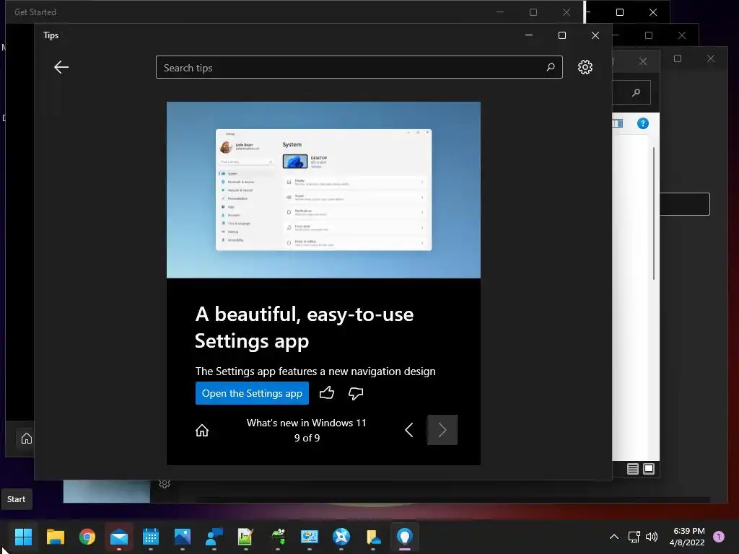This screenshot has width=739, height=554.
Task: Close the Get Started window
Action: click(x=567, y=12)
